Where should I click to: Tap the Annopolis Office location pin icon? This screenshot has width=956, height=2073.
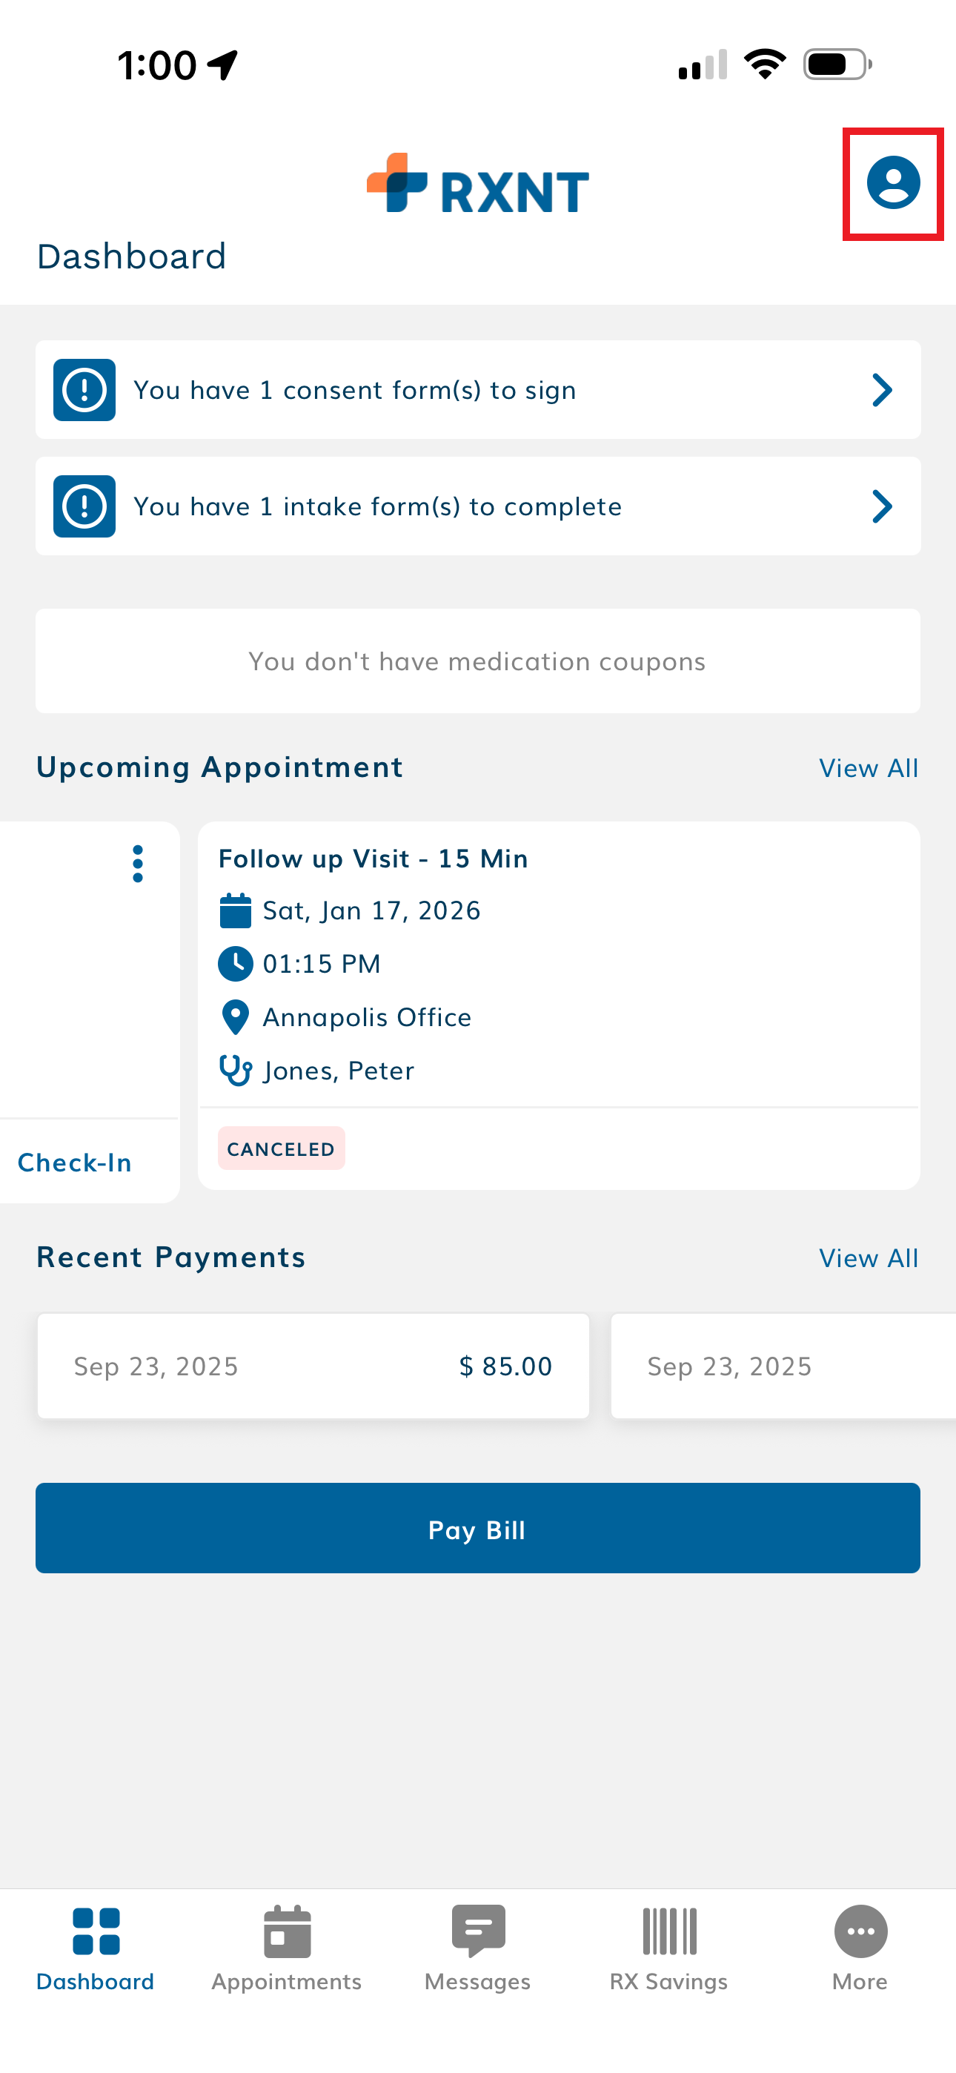coord(235,1017)
